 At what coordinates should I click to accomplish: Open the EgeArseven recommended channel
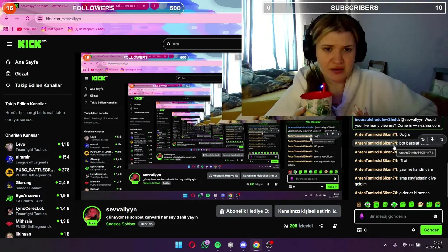[37, 198]
